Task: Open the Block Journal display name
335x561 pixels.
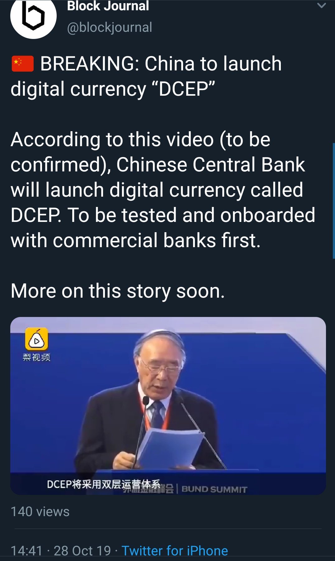Action: pyautogui.click(x=108, y=6)
